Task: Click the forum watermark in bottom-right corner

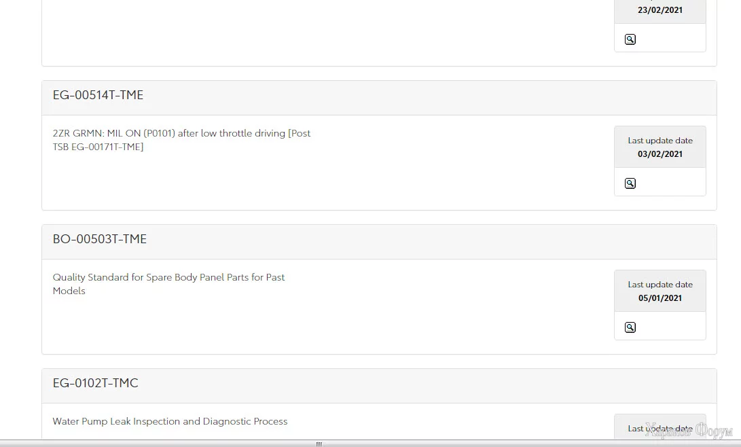Action: (x=689, y=432)
